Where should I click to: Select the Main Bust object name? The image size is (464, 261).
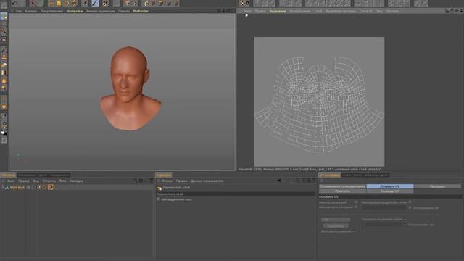(17, 187)
